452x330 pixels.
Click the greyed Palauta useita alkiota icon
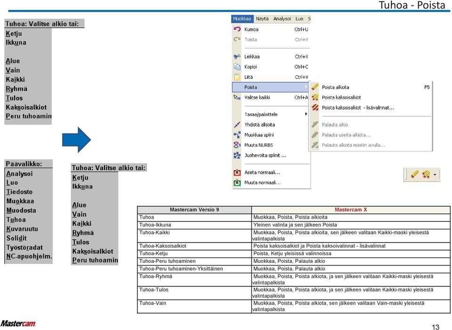pos(315,134)
